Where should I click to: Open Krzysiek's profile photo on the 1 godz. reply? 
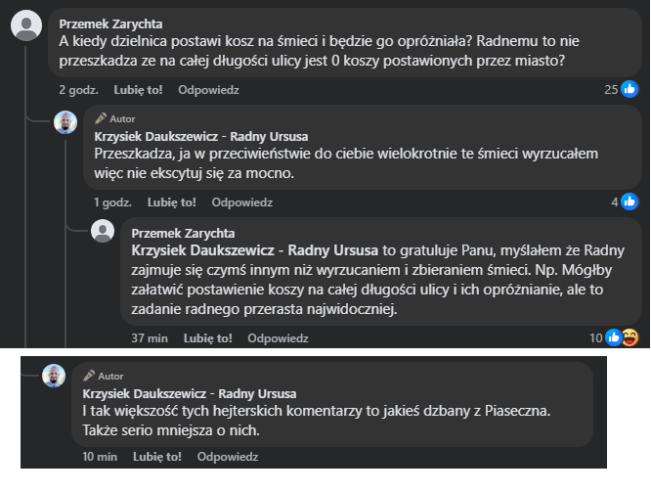click(65, 123)
